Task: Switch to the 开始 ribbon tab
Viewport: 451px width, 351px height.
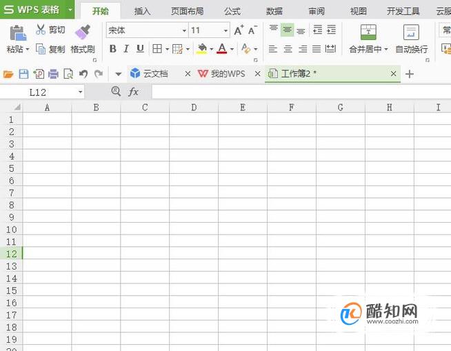Action: 101,11
